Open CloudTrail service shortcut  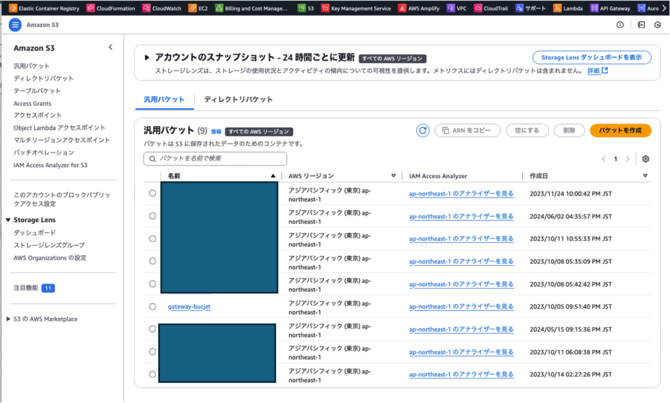point(491,8)
